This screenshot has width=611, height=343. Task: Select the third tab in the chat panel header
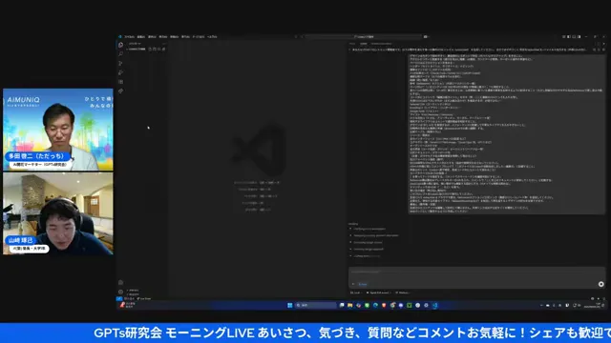pyautogui.click(x=381, y=44)
